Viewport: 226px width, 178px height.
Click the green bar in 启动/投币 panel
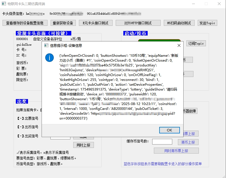159,40
